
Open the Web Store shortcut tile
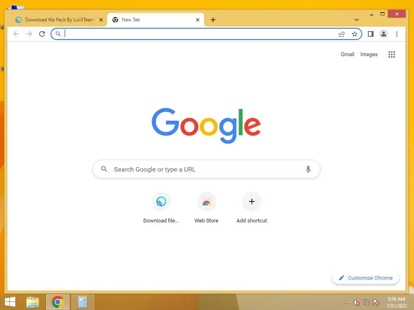207,208
